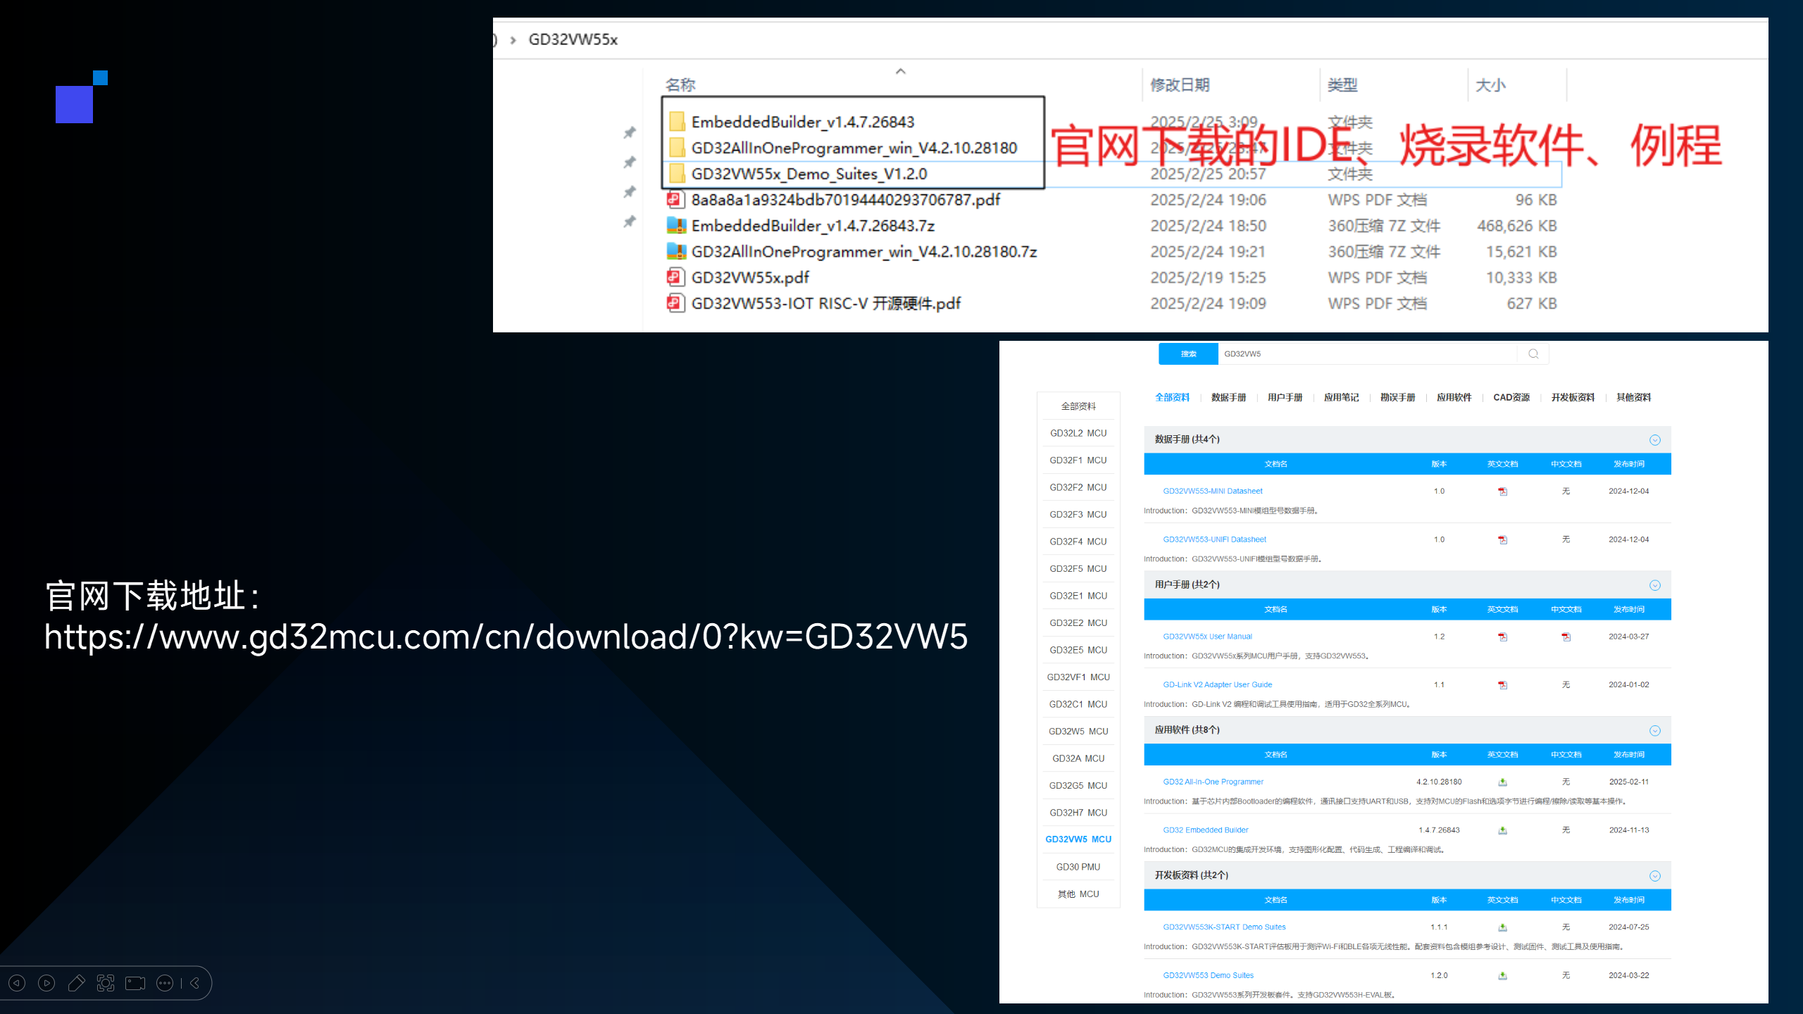Open GD32 Embedded Builder link
This screenshot has width=1803, height=1014.
tap(1205, 830)
